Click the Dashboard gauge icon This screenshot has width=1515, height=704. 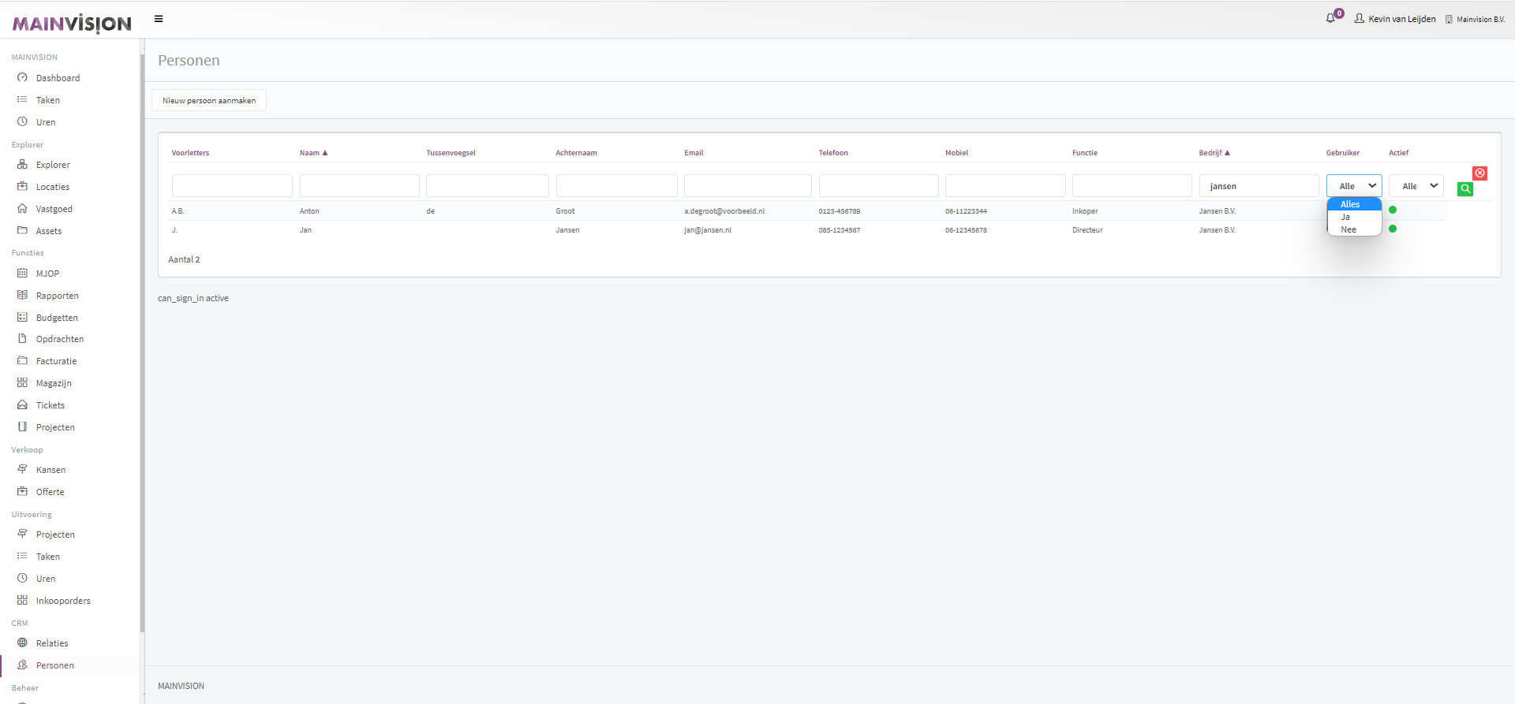[x=22, y=78]
